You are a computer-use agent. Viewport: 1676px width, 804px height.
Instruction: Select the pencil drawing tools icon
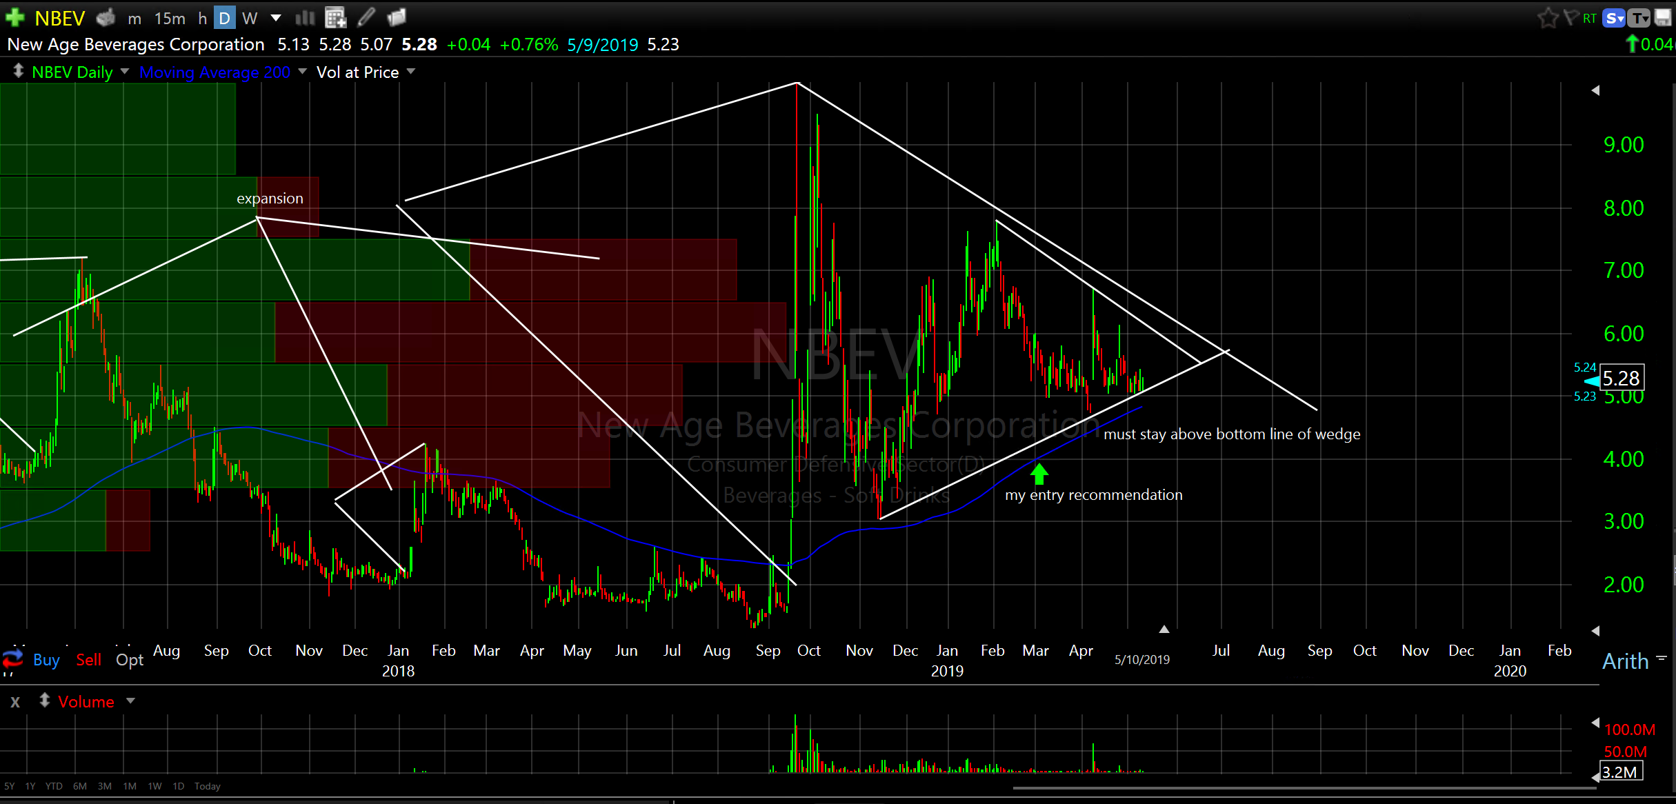(x=367, y=17)
